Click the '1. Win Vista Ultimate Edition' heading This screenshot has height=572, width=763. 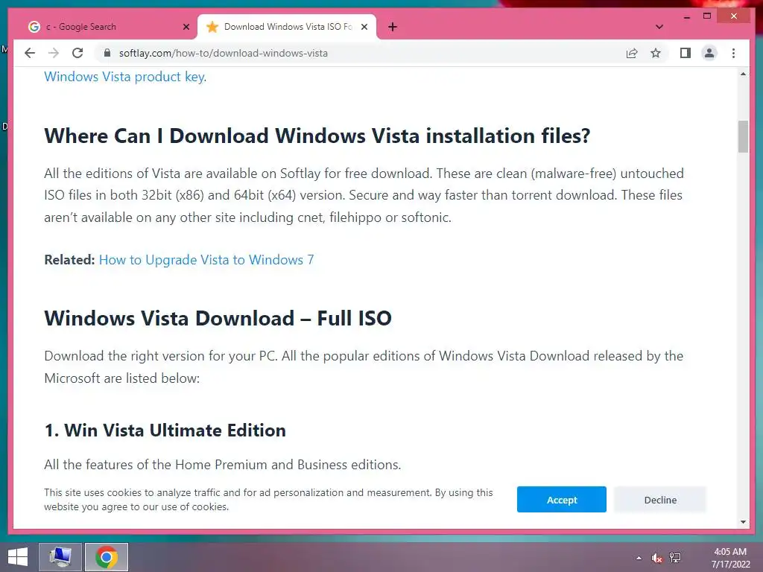click(x=165, y=430)
